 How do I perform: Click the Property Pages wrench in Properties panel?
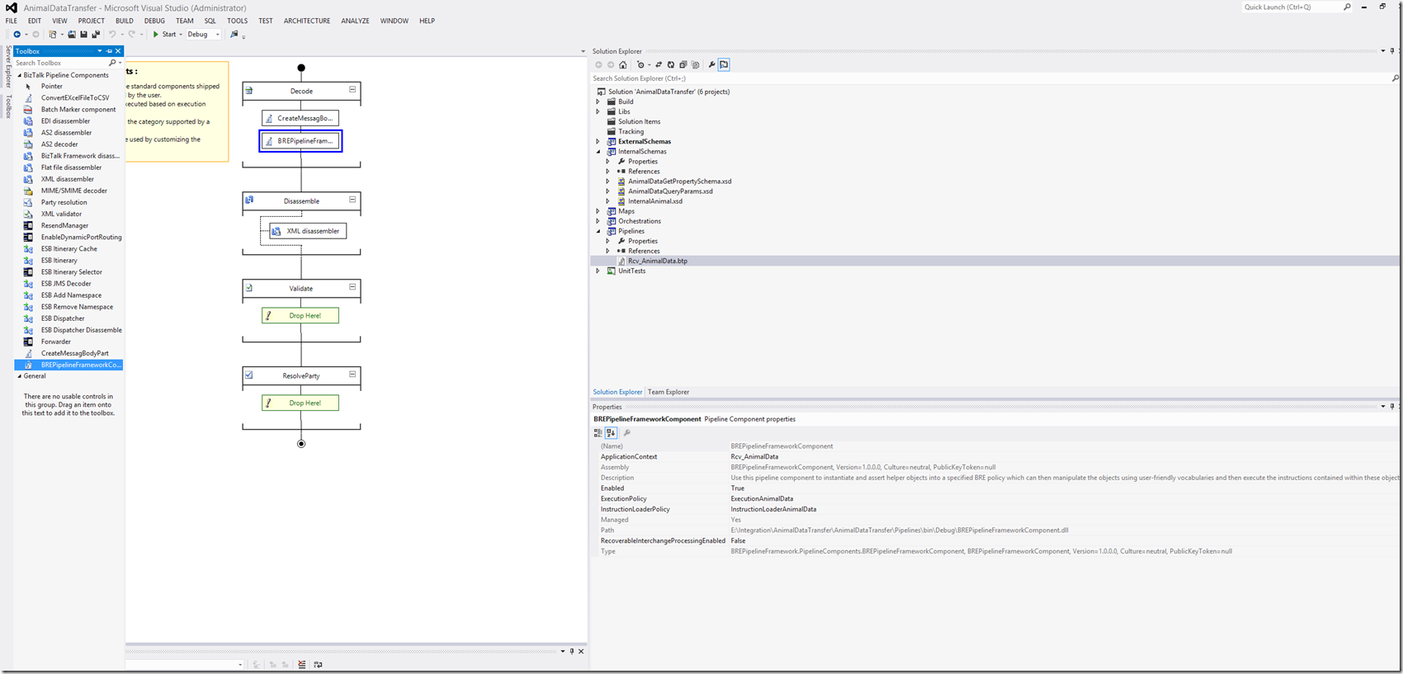coord(627,432)
